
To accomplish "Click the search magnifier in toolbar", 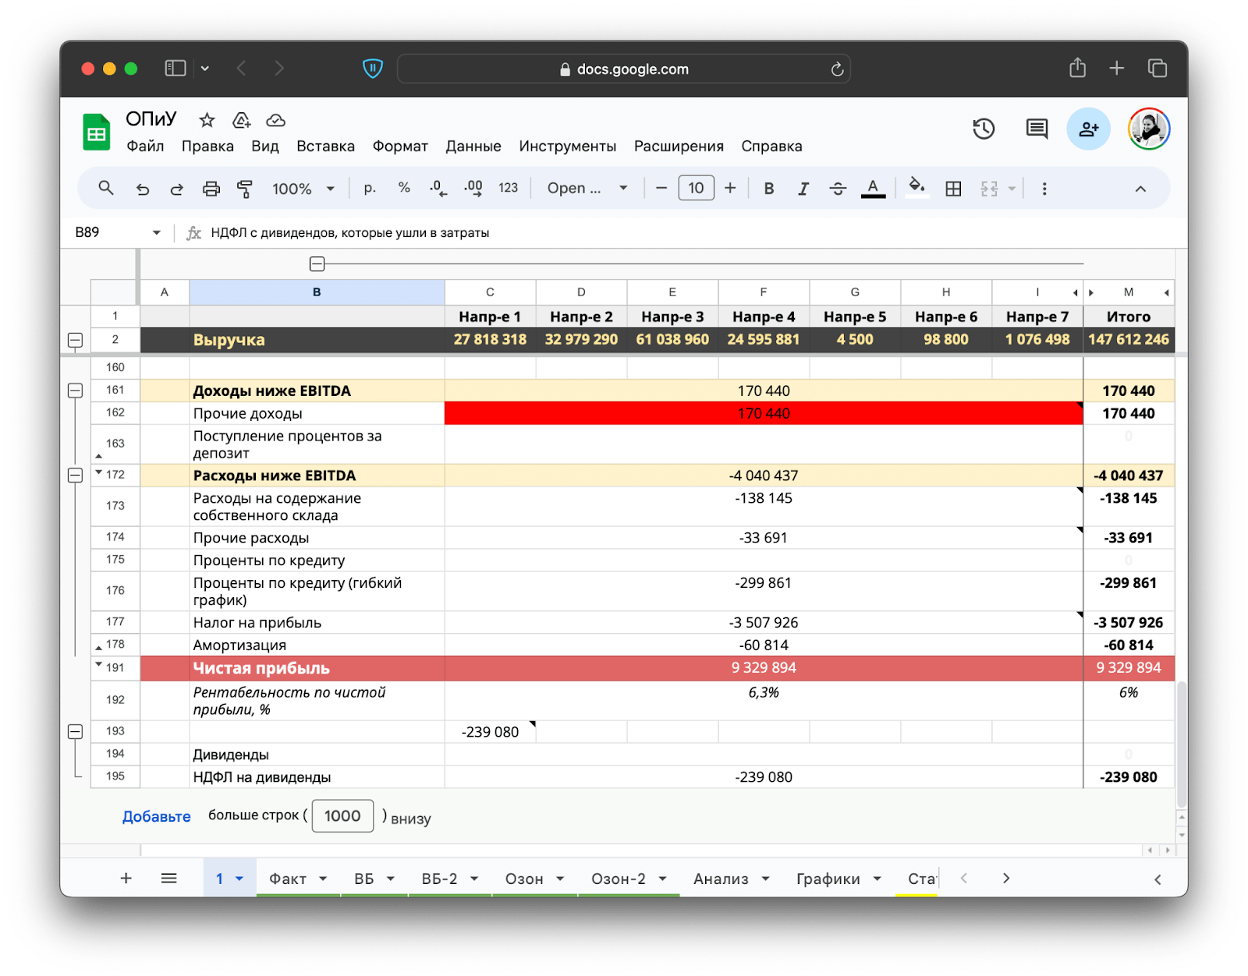I will coord(106,189).
